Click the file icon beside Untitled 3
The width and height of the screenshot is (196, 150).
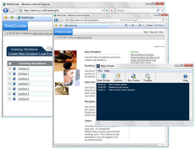tap(14, 84)
